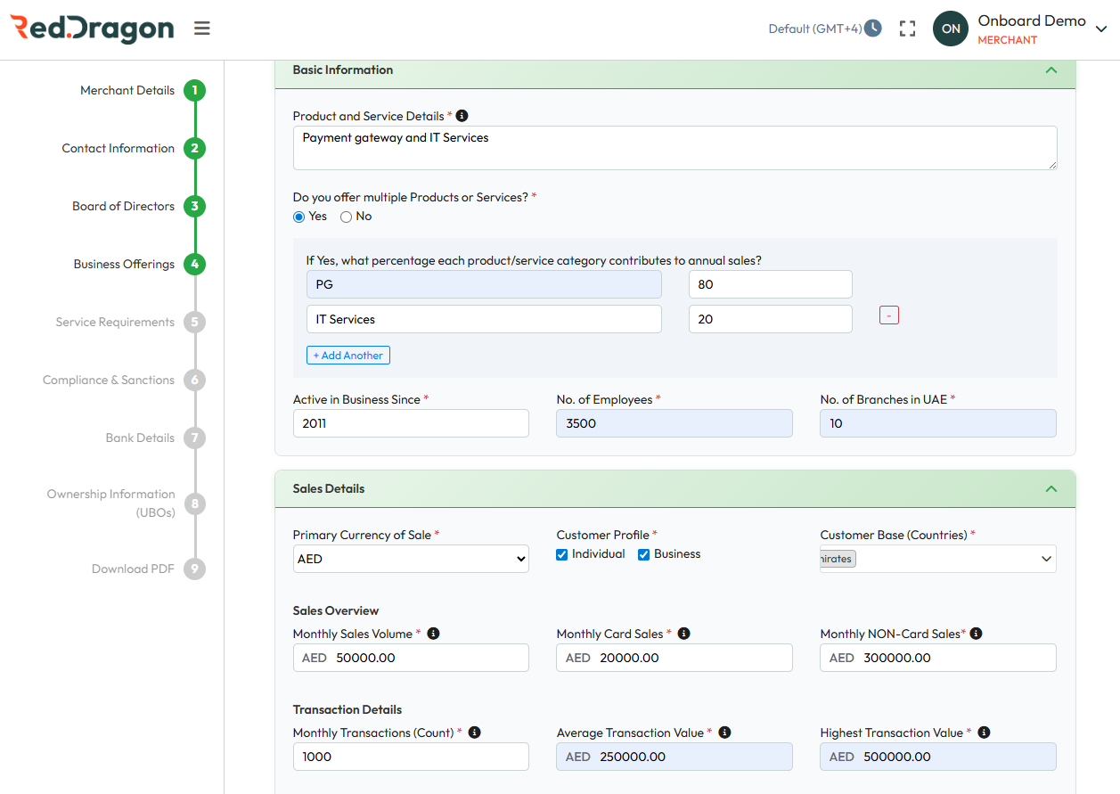Click the timezone clock icon
Image resolution: width=1120 pixels, height=794 pixels.
pyautogui.click(x=873, y=29)
